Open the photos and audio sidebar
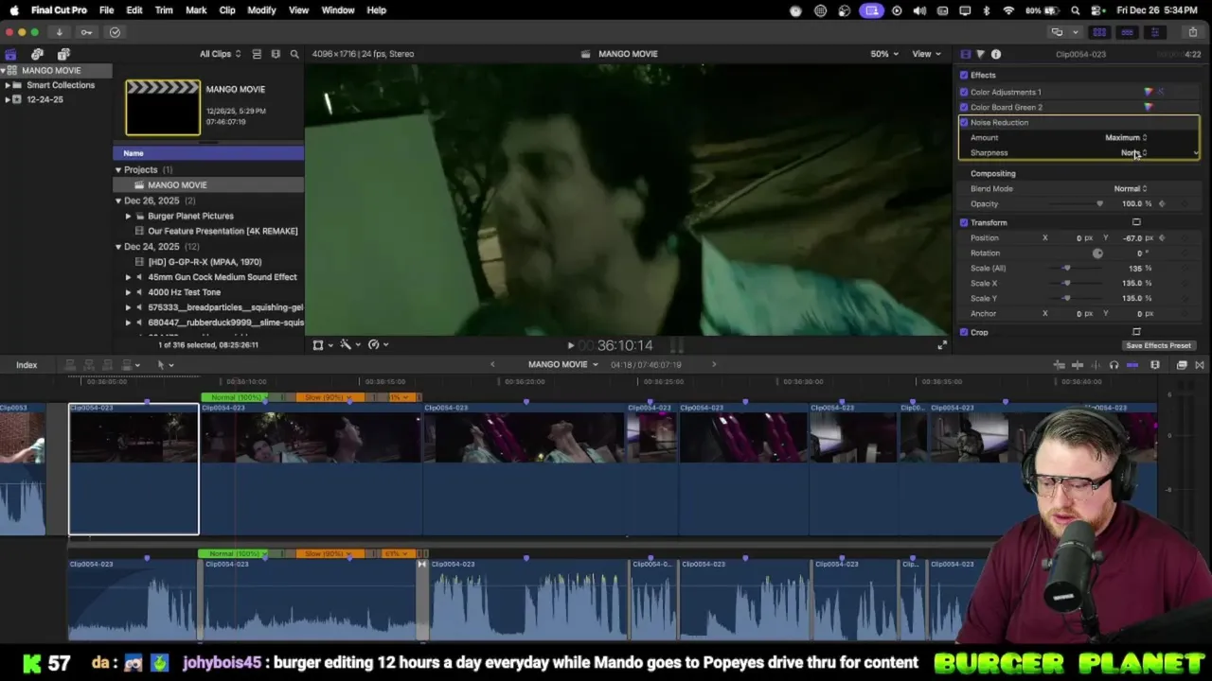This screenshot has height=681, width=1212. point(37,54)
